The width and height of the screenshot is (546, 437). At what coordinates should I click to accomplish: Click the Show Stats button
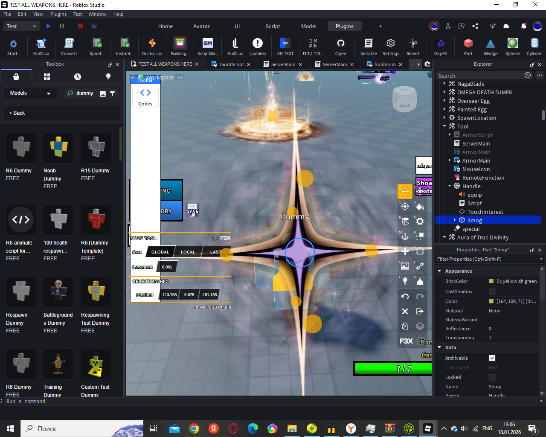(424, 187)
